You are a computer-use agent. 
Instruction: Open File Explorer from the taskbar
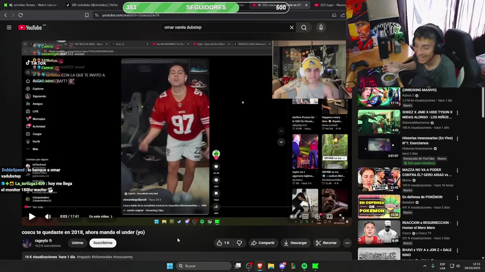(x=271, y=266)
